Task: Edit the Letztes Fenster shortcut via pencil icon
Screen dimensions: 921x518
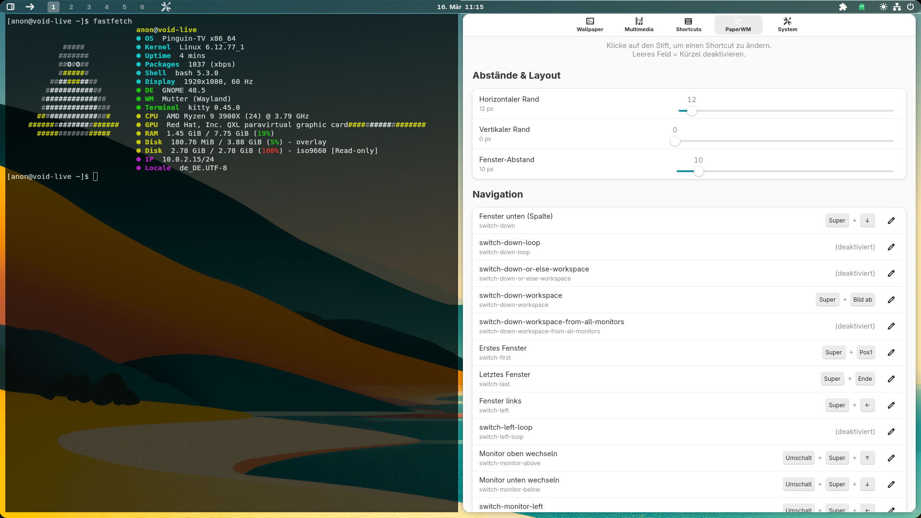Action: pos(891,379)
